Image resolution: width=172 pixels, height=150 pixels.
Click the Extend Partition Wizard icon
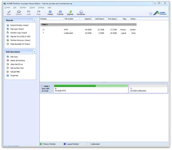[x=8, y=25]
